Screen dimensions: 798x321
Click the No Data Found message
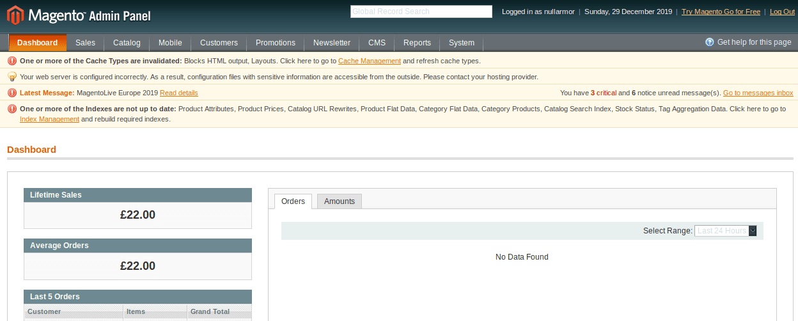pos(522,257)
